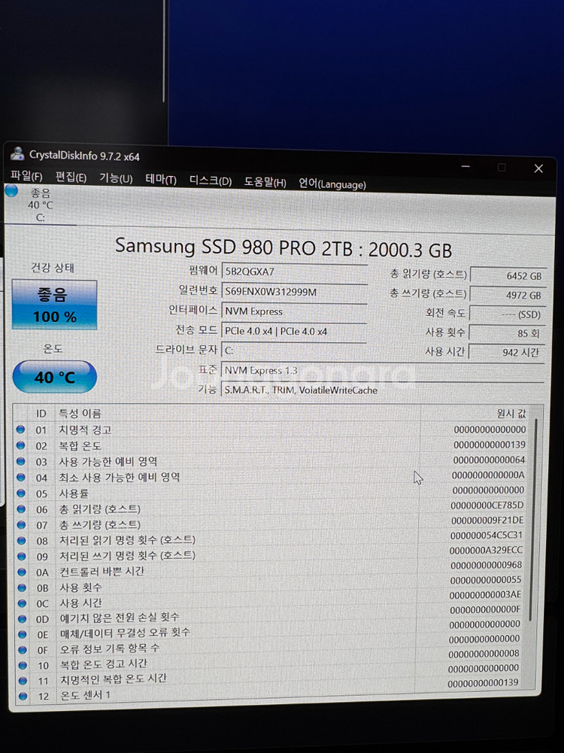Image resolution: width=564 pixels, height=753 pixels.
Task: Click the raw value 00000000000968
Action: click(486, 565)
